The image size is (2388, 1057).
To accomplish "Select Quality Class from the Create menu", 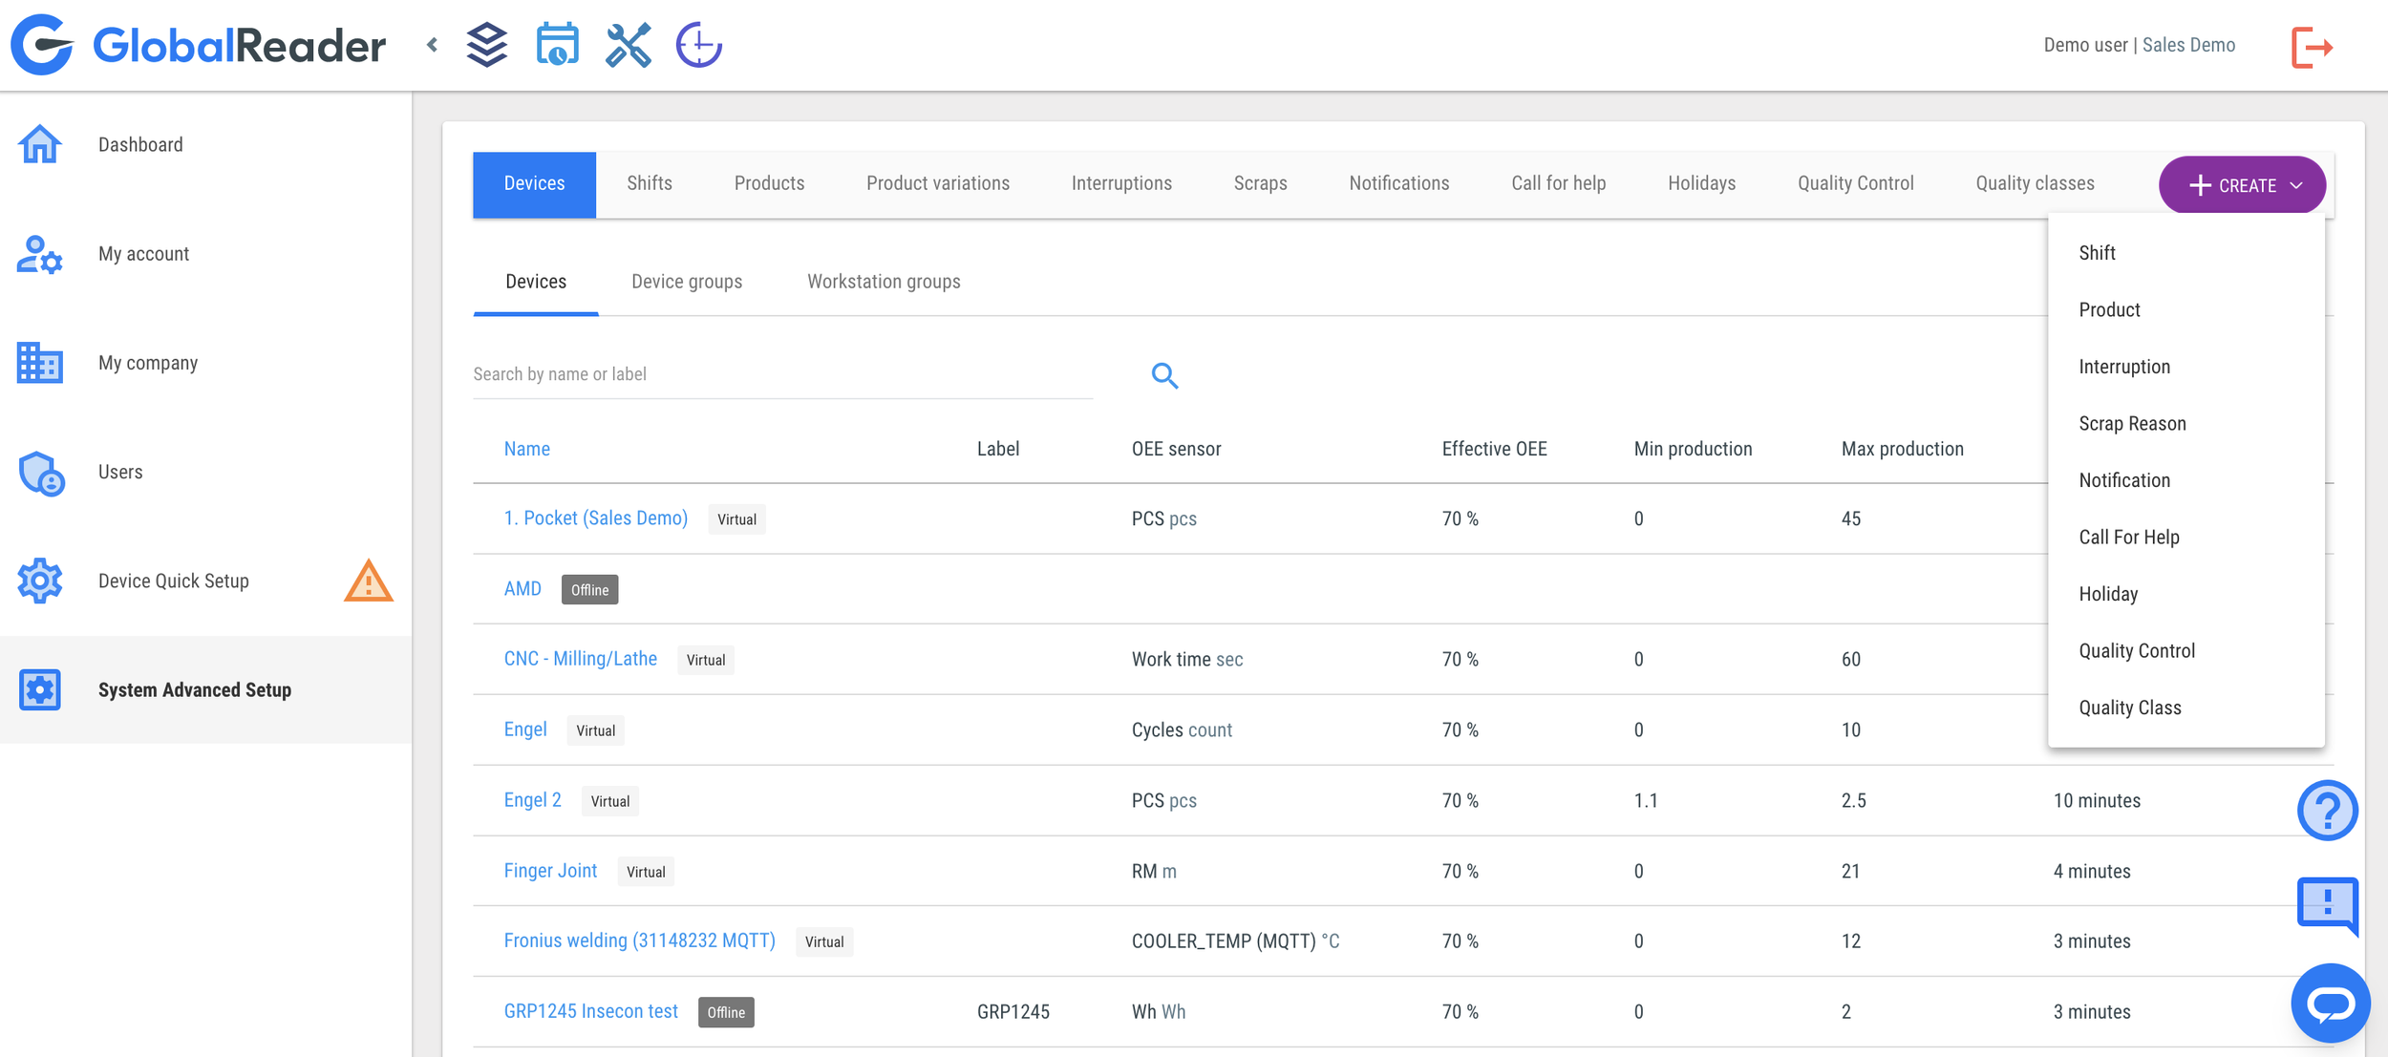I will click(2129, 708).
